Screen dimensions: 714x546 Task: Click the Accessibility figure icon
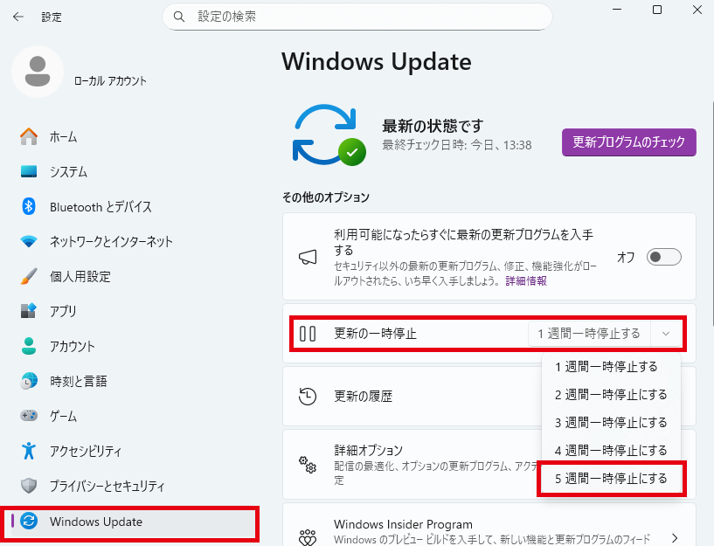[x=29, y=451]
